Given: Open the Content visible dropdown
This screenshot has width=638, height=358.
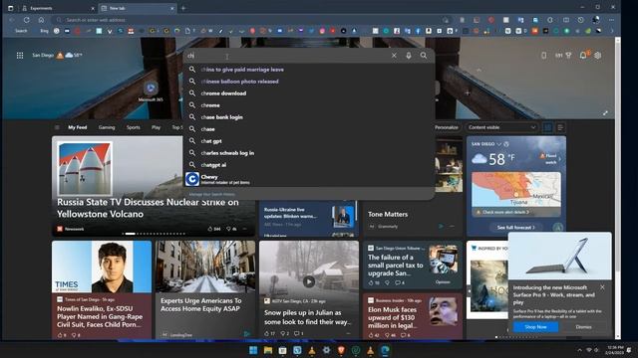Looking at the screenshot, I should click(501, 127).
